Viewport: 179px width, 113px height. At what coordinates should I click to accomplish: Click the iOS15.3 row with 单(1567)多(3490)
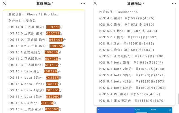coord(132,56)
